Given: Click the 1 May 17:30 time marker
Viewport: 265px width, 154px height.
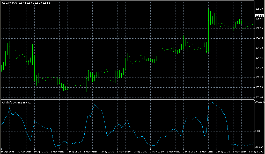Looking at the screenshot, I should pyautogui.click(x=124, y=152).
